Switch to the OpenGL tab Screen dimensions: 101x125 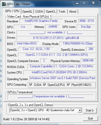pyautogui.click(x=27, y=12)
